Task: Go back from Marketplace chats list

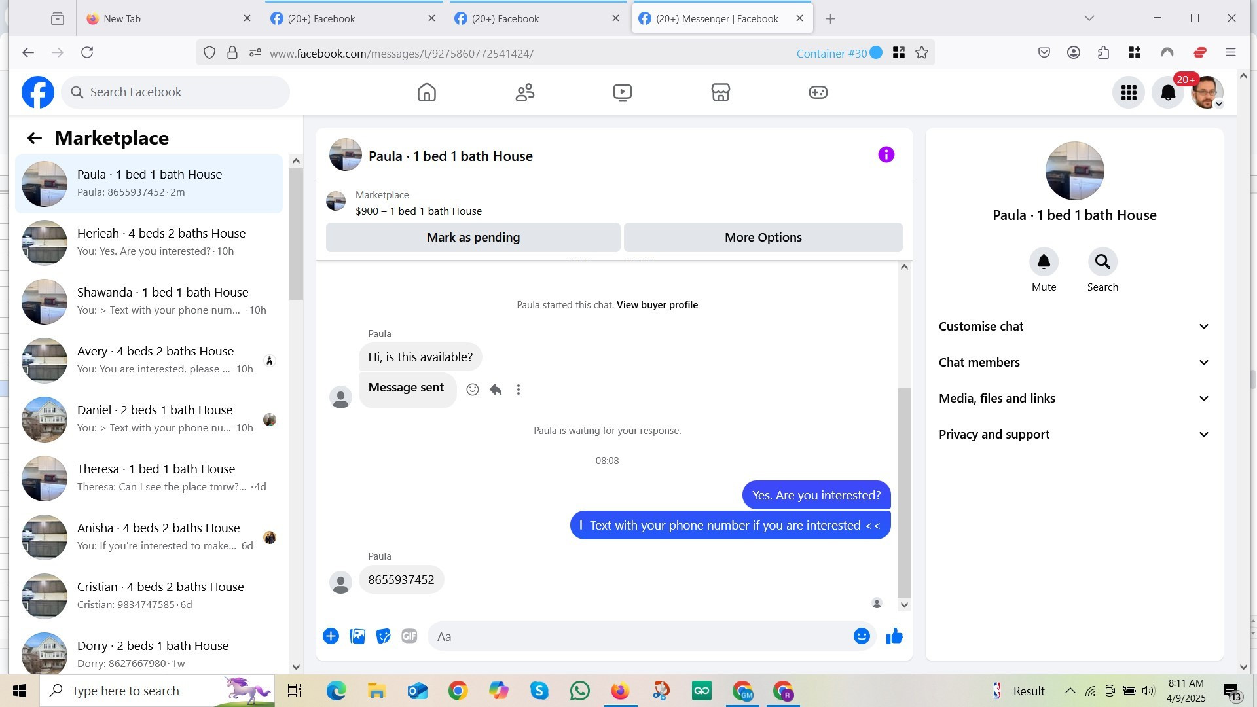Action: (34, 138)
